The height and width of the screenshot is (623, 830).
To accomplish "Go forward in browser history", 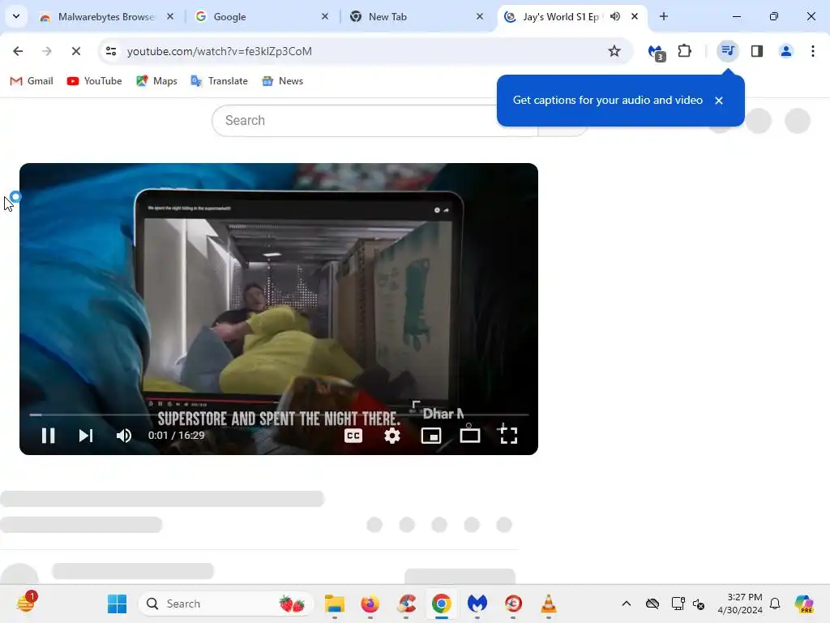I will coord(46,51).
